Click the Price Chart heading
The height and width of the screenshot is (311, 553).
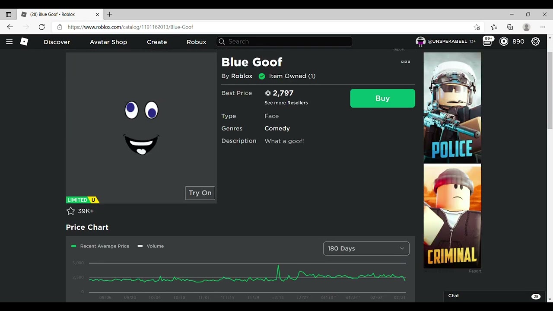87,227
